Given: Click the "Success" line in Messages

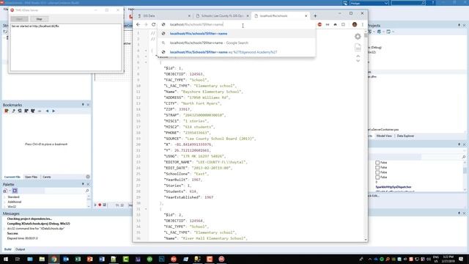Looking at the screenshot, I should pos(12,233).
